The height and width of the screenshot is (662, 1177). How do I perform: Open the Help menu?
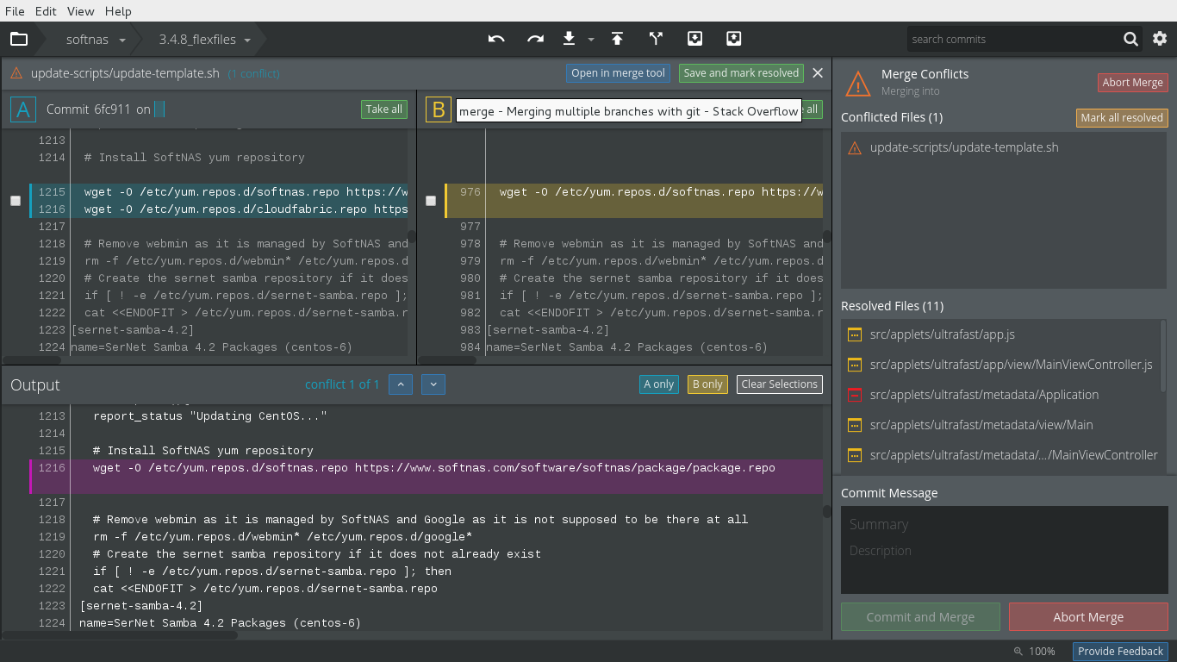click(x=118, y=11)
